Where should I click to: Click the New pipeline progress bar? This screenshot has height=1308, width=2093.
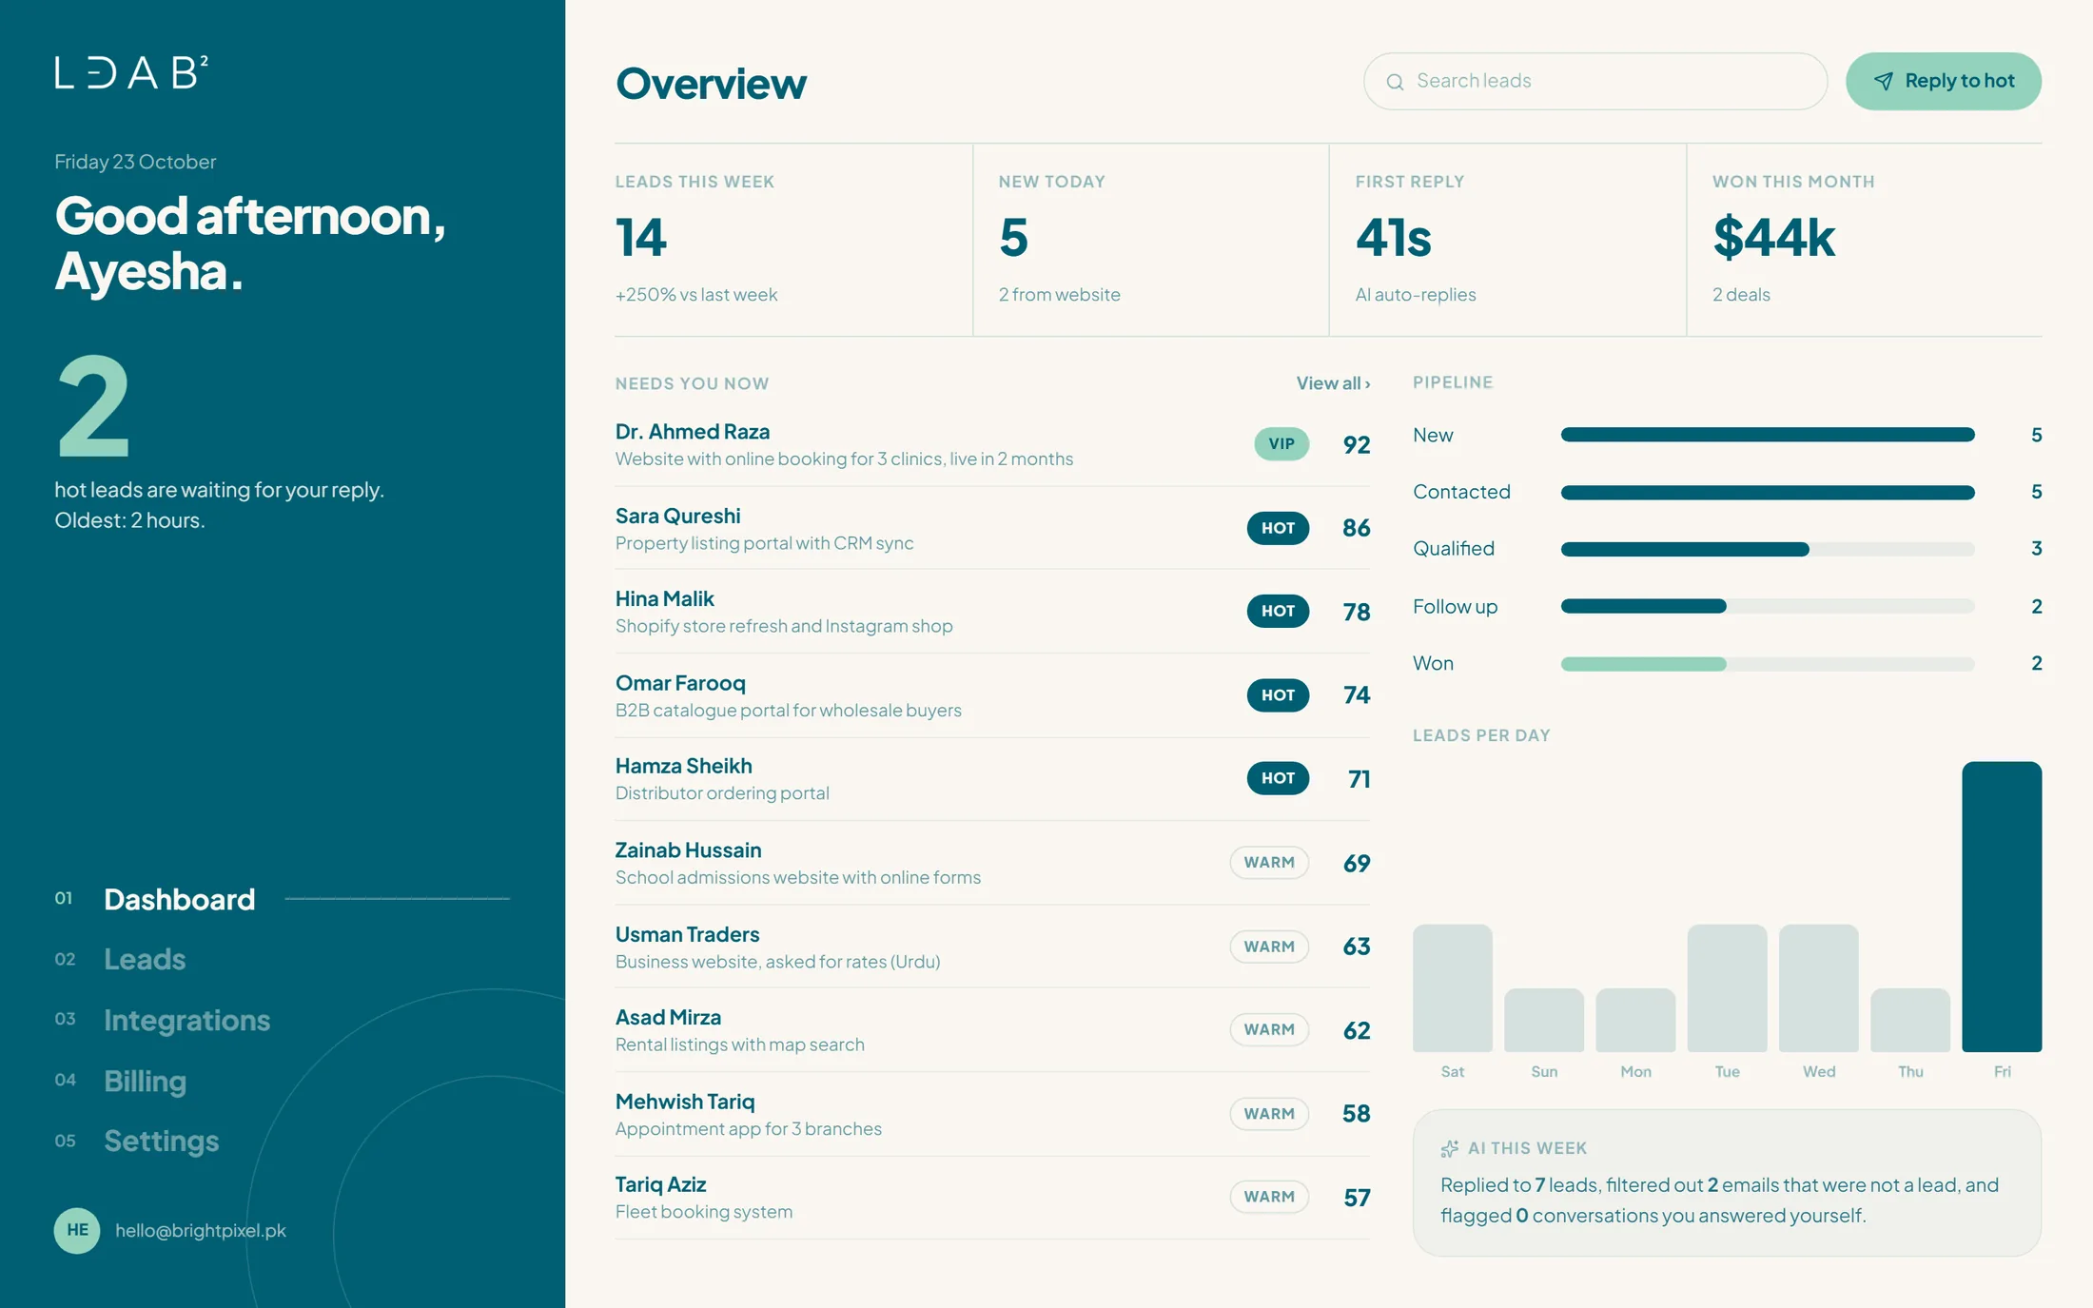1768,435
